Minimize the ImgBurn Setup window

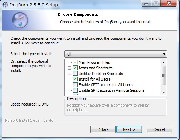pos(146,4)
